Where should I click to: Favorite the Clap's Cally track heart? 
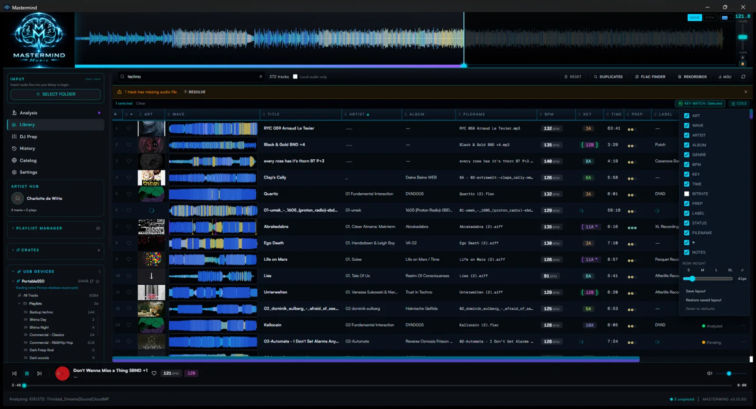click(x=129, y=178)
